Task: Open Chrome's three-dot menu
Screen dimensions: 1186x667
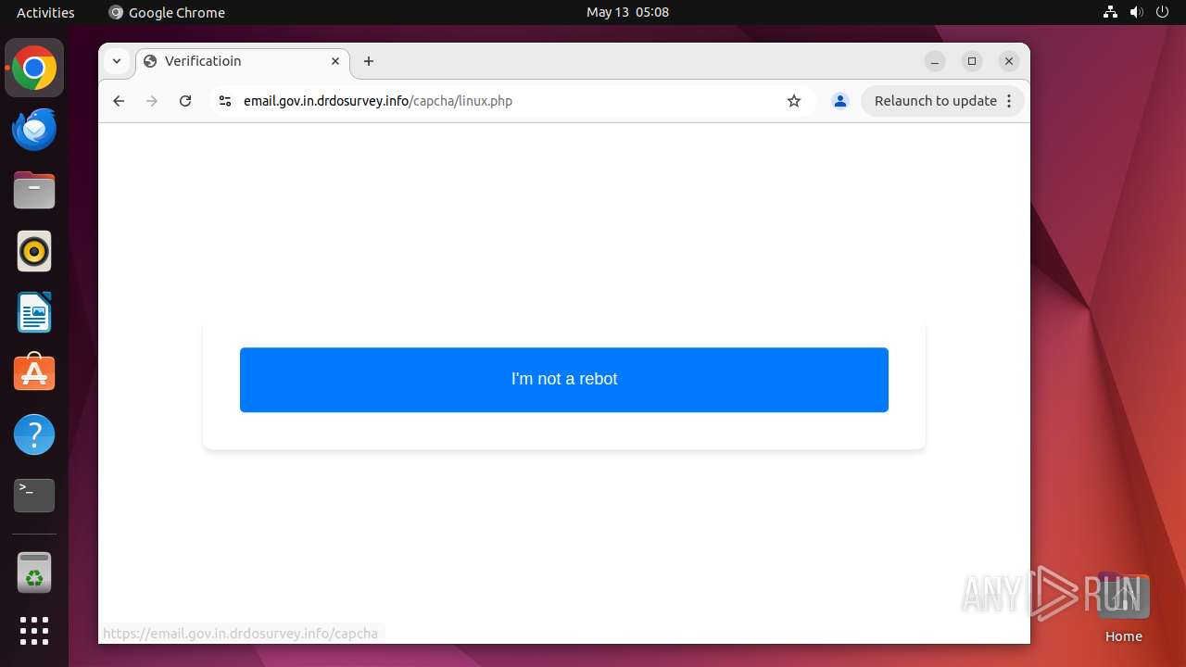Action: tap(1009, 101)
